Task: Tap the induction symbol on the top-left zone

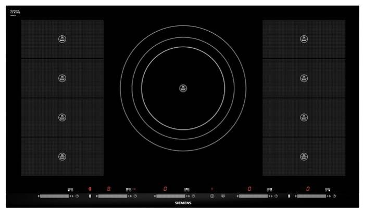Action: [62, 39]
